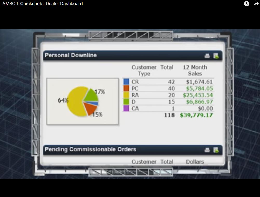This screenshot has height=197, width=260.
Task: Select the CR customer type label
Action: pyautogui.click(x=135, y=82)
